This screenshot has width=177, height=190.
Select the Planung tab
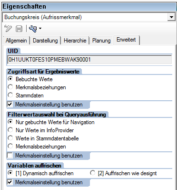[x=101, y=41]
